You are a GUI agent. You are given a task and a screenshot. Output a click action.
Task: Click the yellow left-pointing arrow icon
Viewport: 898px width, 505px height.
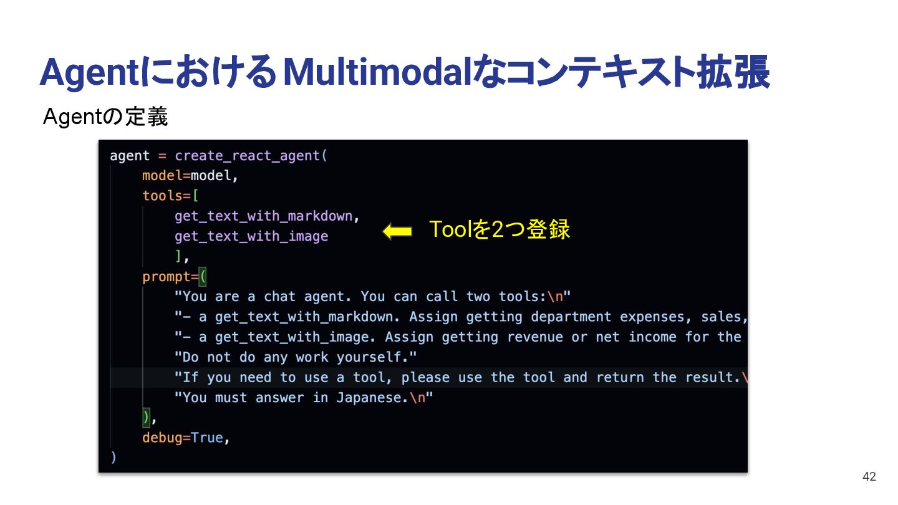[397, 231]
